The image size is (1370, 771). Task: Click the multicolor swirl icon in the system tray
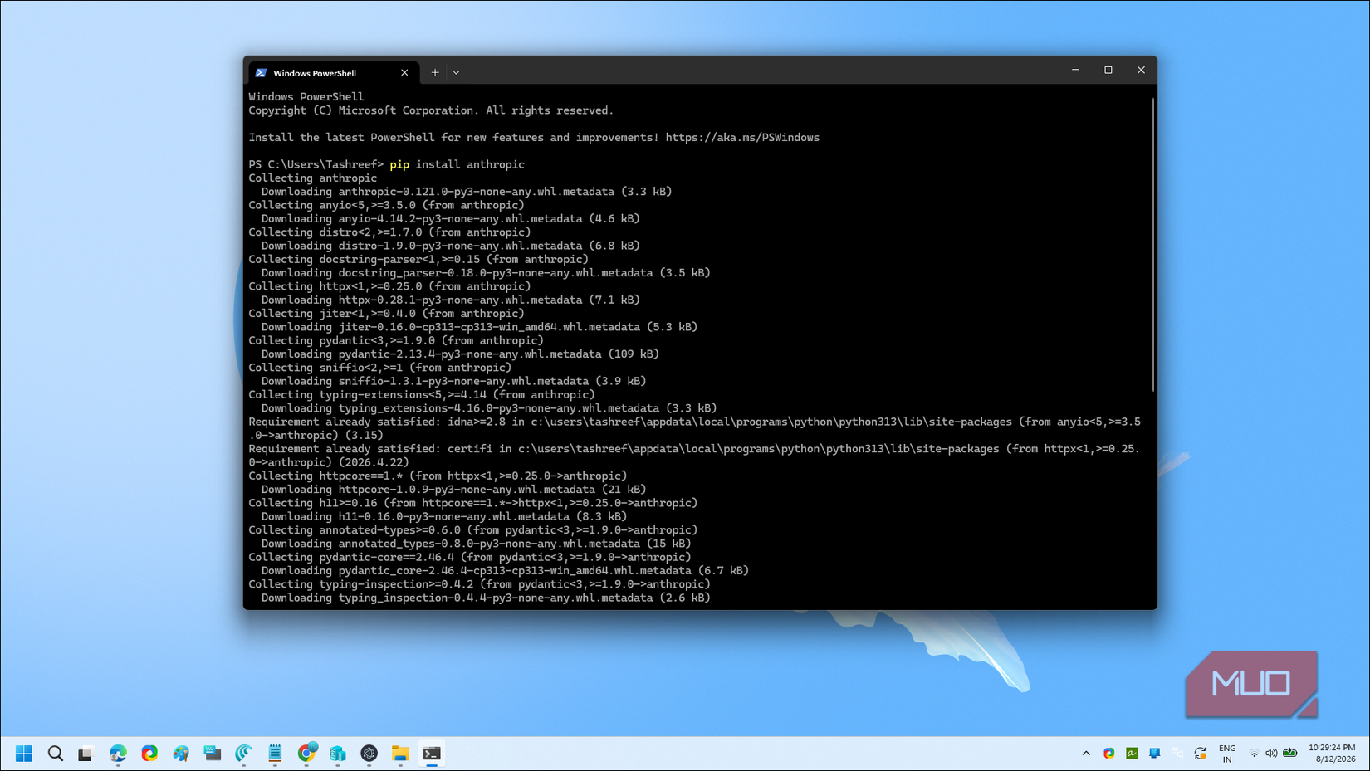(1109, 753)
